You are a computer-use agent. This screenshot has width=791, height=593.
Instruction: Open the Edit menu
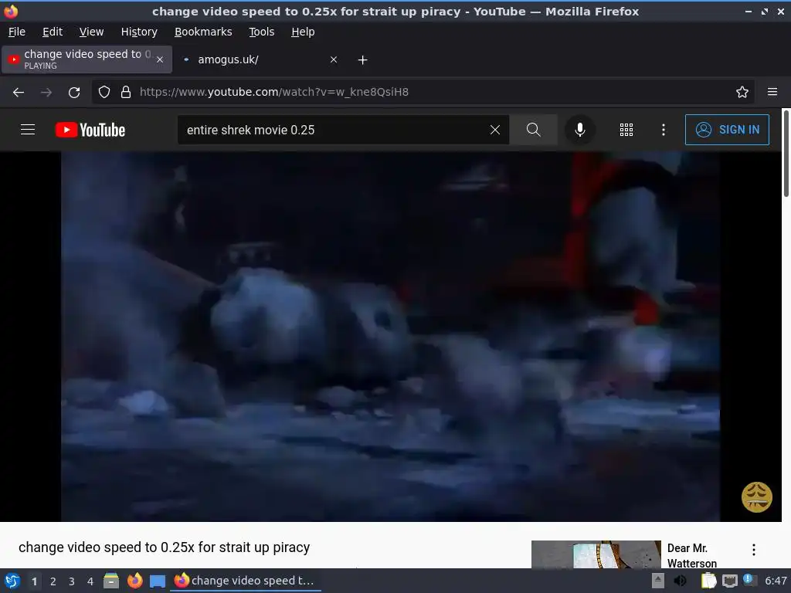(53, 32)
